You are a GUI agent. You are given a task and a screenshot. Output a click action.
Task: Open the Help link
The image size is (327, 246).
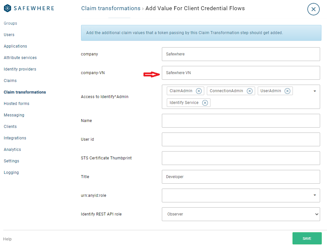click(x=7, y=239)
